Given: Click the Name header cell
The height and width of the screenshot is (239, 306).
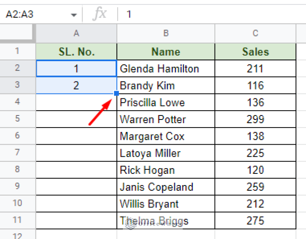Looking at the screenshot, I should tap(166, 52).
